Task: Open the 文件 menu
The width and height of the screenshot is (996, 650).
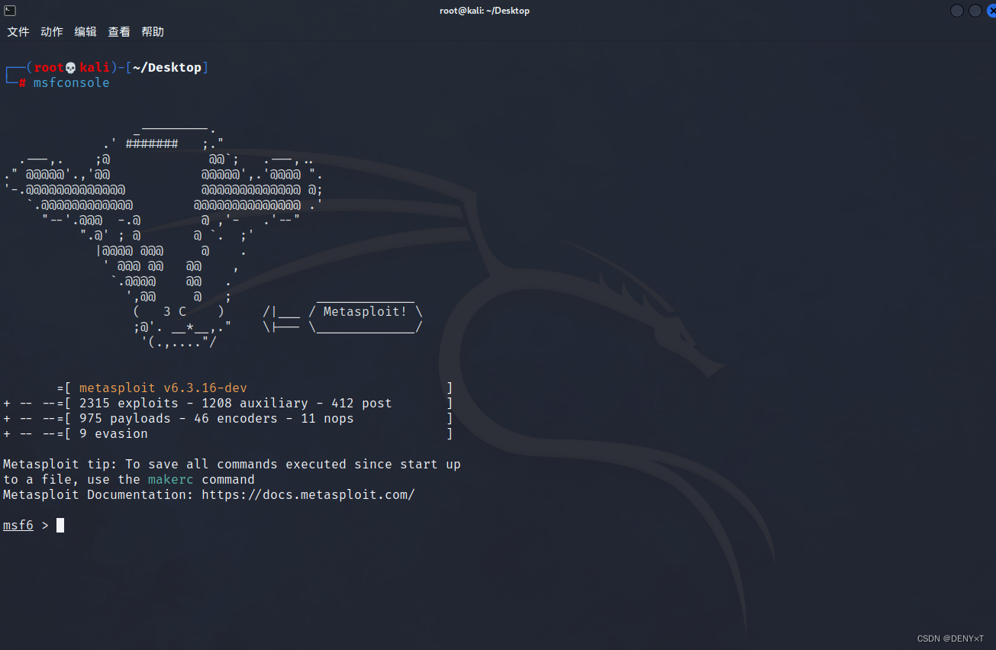Action: click(x=18, y=31)
